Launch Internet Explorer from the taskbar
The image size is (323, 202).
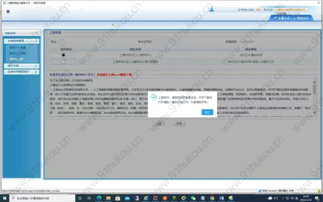(x=146, y=198)
